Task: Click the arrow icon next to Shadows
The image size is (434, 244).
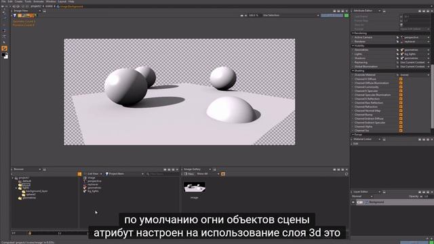Action: tap(397, 58)
